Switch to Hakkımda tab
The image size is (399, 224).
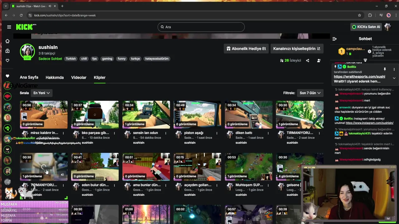click(55, 77)
